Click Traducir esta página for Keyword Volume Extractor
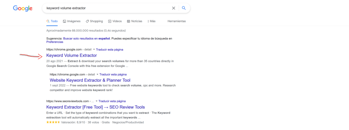This screenshot has height=130, width=349. (109, 50)
